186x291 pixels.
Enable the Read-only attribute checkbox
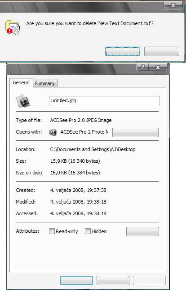click(x=52, y=231)
